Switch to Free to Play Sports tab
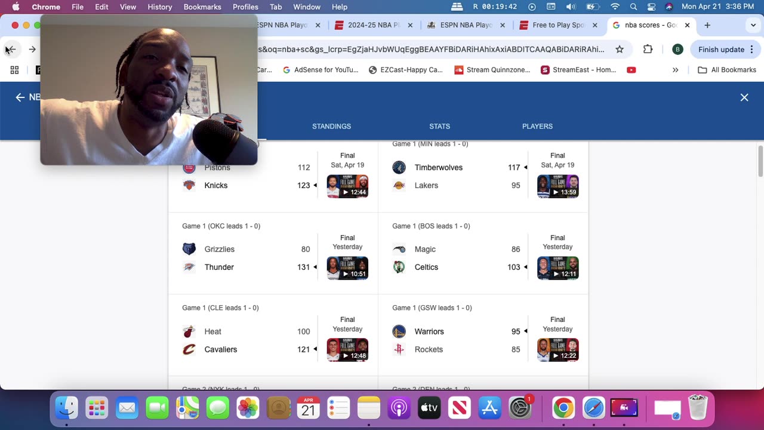 (x=557, y=25)
